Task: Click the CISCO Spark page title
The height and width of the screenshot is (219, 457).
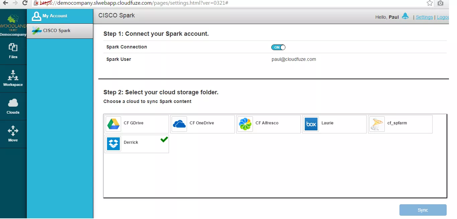Action: (117, 15)
